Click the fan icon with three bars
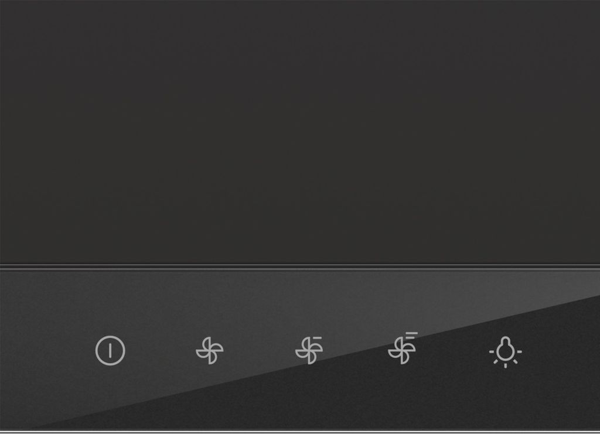The image size is (600, 434). [403, 348]
